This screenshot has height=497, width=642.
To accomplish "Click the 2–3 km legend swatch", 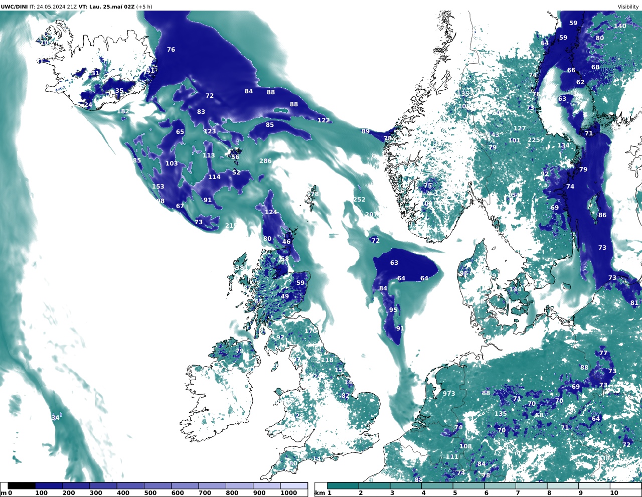I will pyautogui.click(x=375, y=485).
